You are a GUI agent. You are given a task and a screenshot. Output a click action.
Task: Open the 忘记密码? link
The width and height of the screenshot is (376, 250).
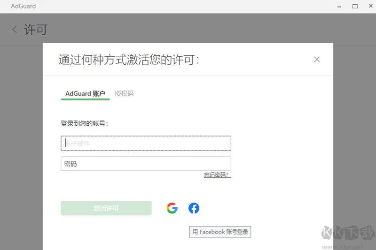click(x=217, y=175)
